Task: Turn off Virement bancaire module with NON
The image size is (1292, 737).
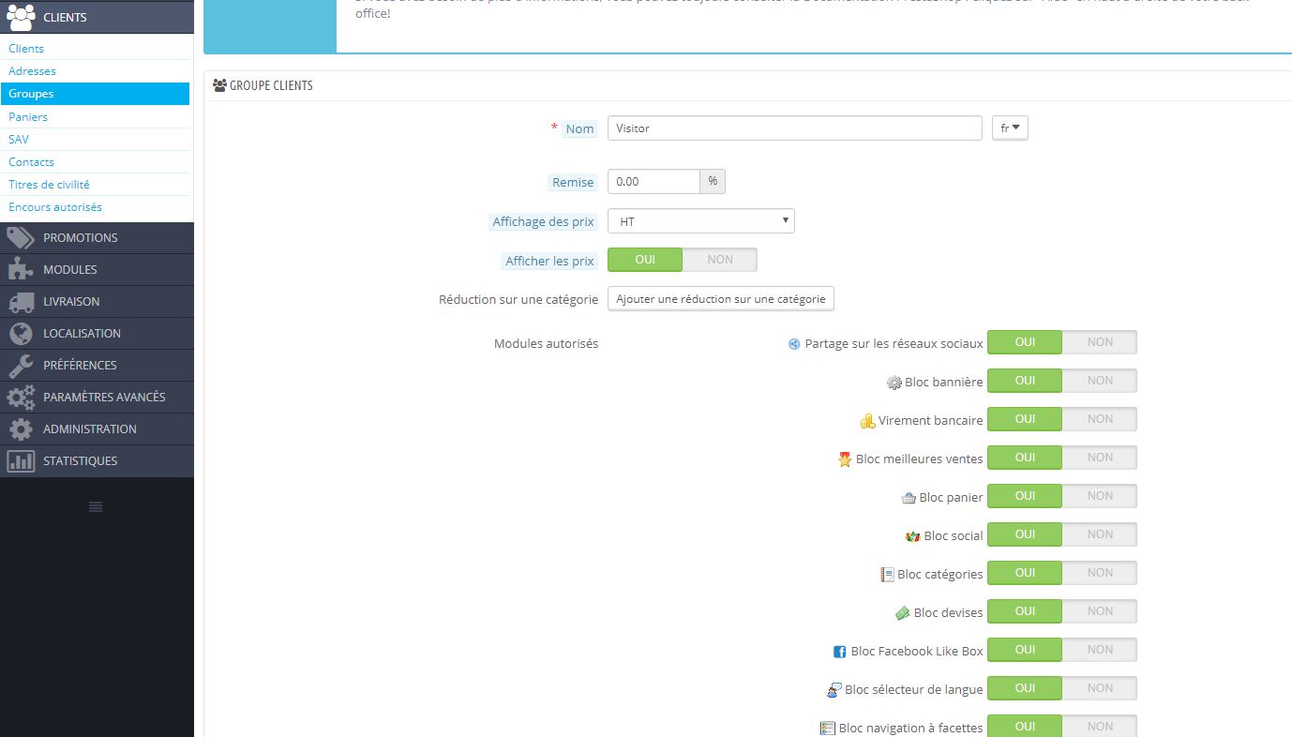Action: click(x=1100, y=419)
